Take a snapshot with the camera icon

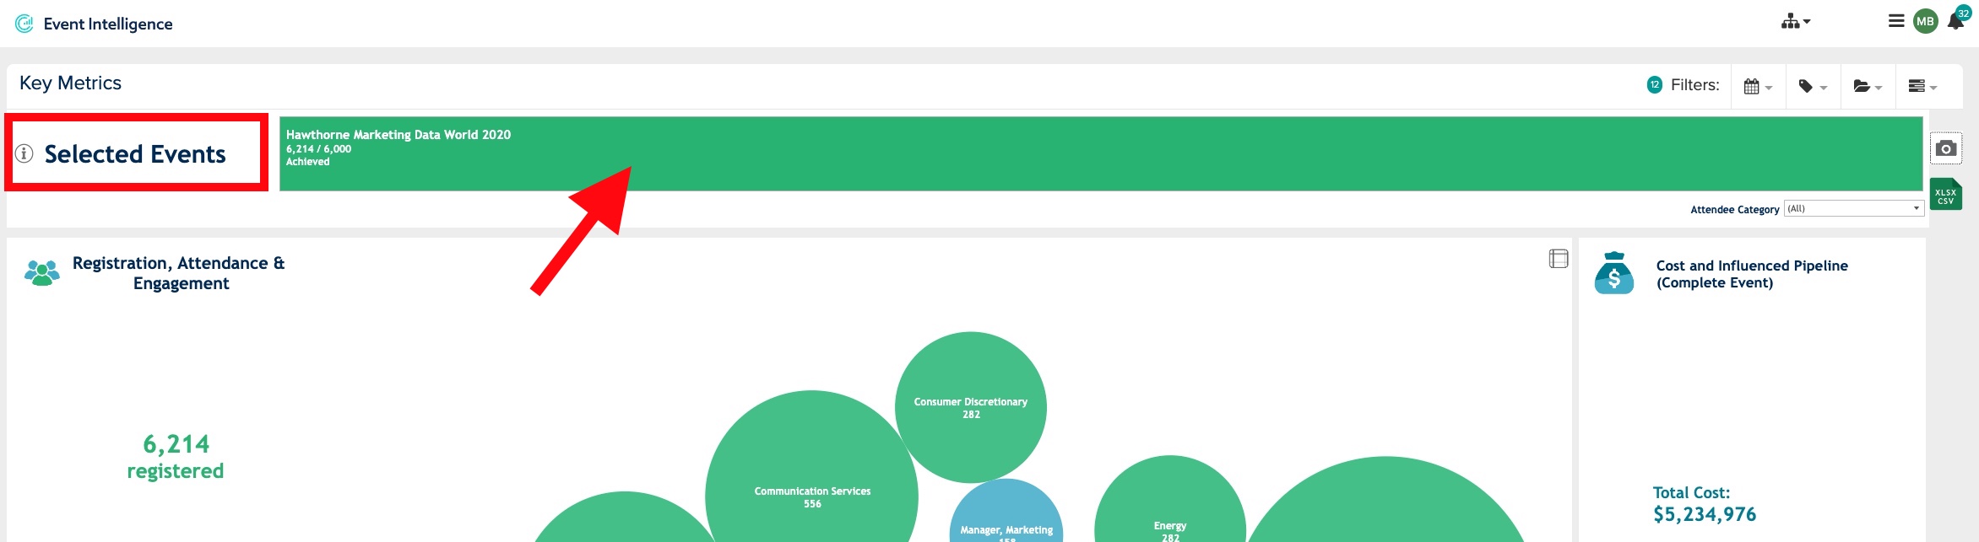[1946, 148]
